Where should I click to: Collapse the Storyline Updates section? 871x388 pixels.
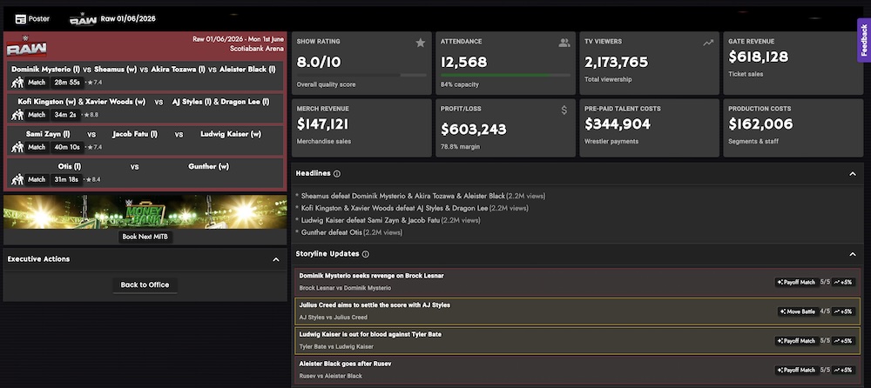tap(851, 254)
